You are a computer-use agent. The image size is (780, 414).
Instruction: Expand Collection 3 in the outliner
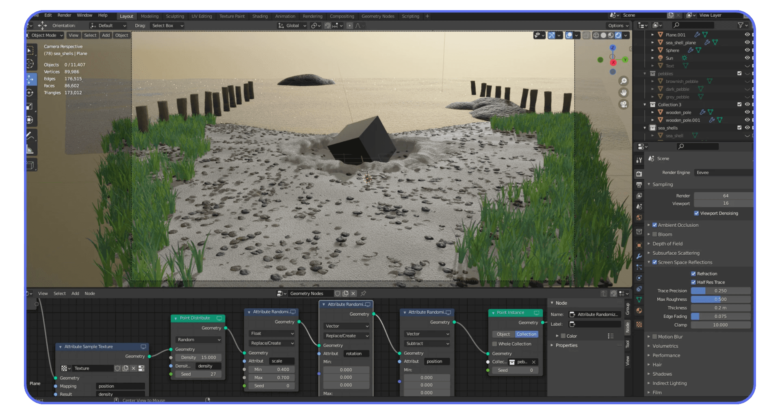pyautogui.click(x=646, y=104)
